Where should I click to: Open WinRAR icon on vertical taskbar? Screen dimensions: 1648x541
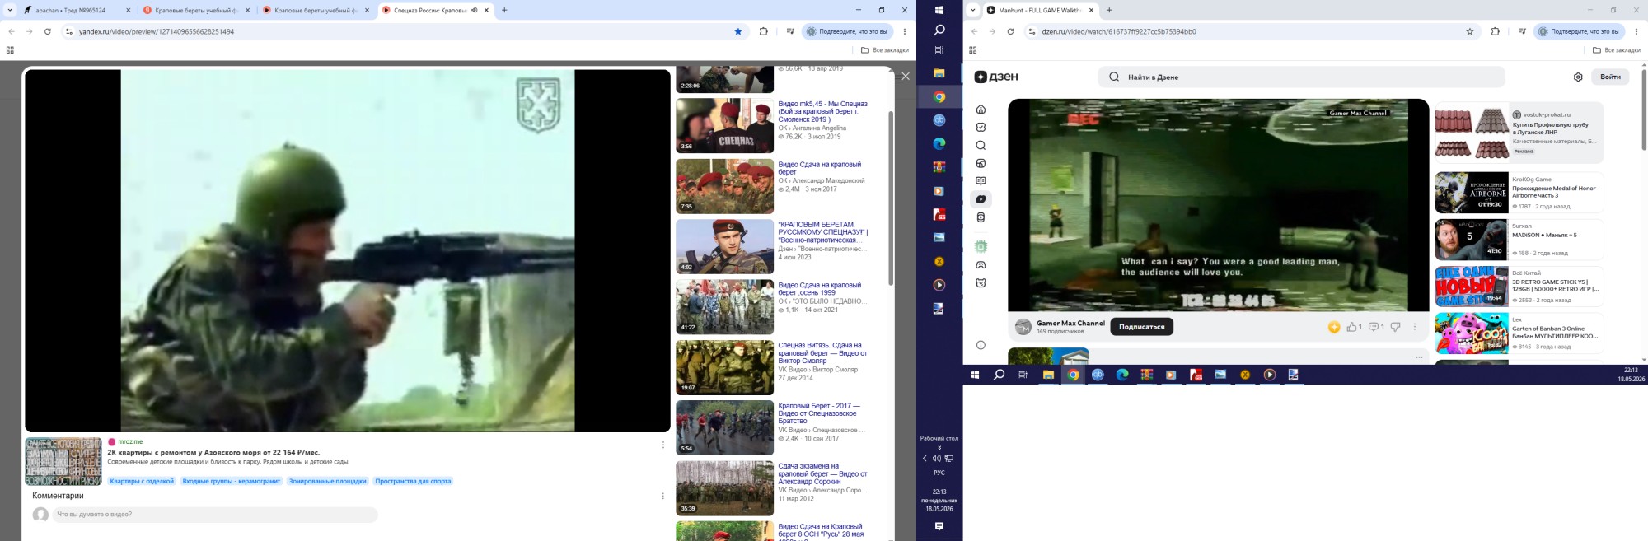pos(939,167)
